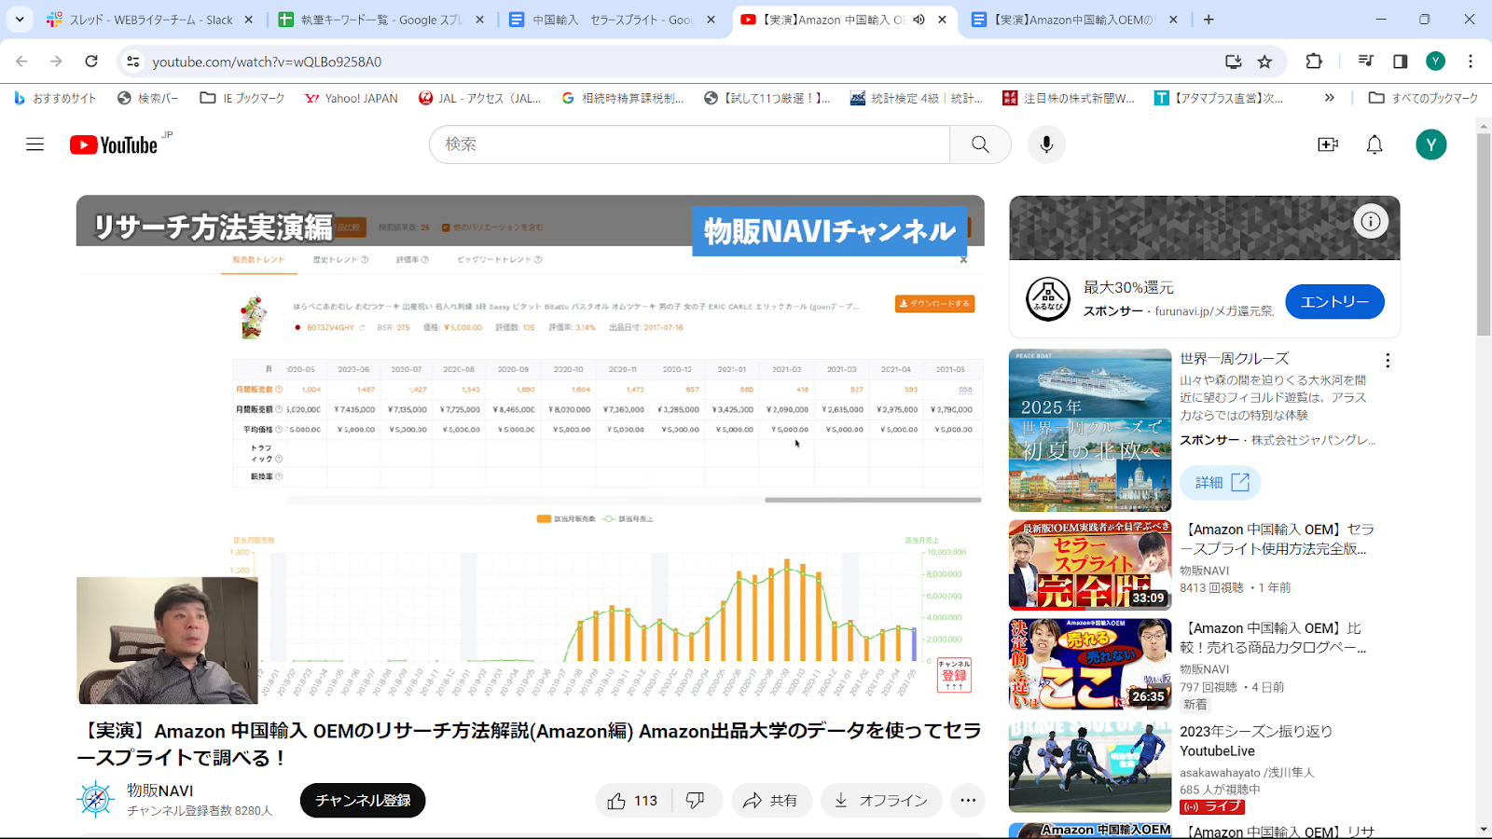Open 2023年シーズン振り返り YoutubeLive title
This screenshot has width=1492, height=839.
click(x=1256, y=741)
